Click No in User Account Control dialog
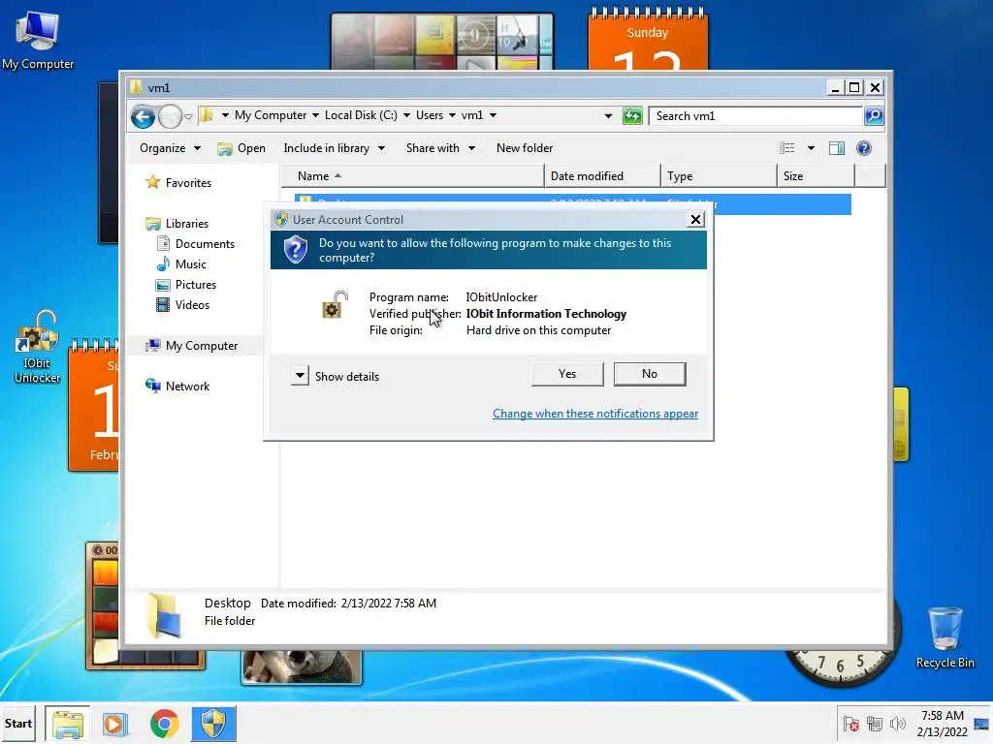The width and height of the screenshot is (993, 744). (650, 374)
